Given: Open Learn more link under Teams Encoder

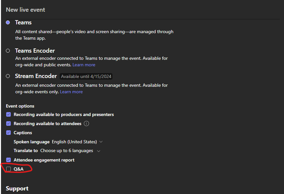Looking at the screenshot, I should tap(84, 65).
